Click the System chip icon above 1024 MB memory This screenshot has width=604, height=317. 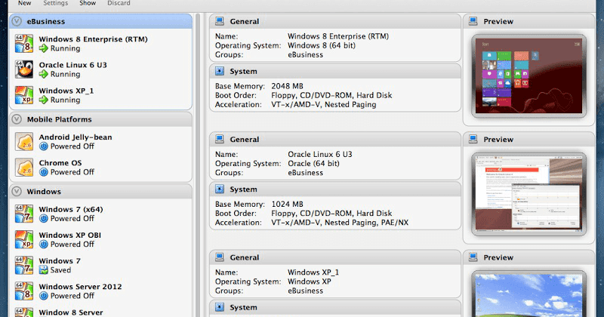pyautogui.click(x=220, y=189)
